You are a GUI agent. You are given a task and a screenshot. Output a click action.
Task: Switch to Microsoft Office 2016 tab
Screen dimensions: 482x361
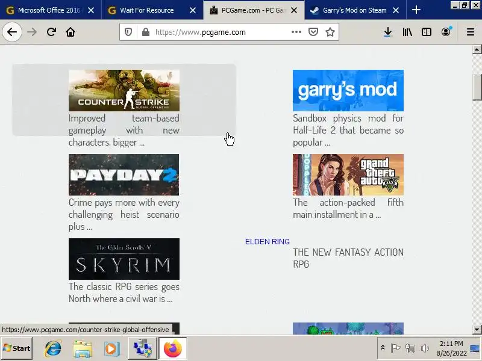(49, 10)
